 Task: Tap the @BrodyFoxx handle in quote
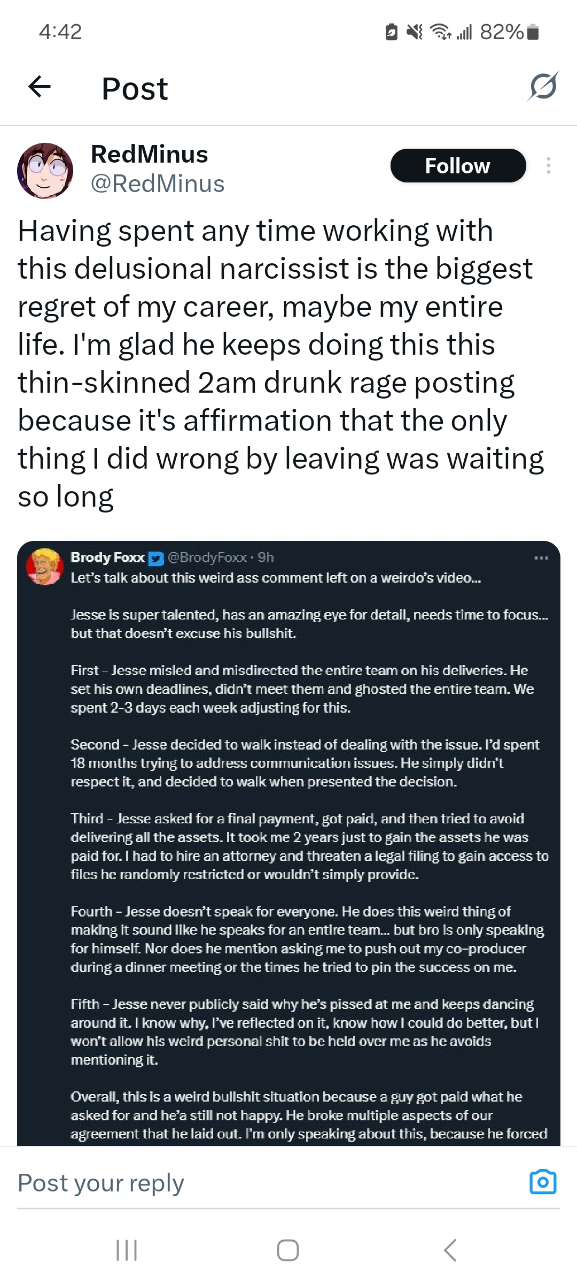pos(207,558)
